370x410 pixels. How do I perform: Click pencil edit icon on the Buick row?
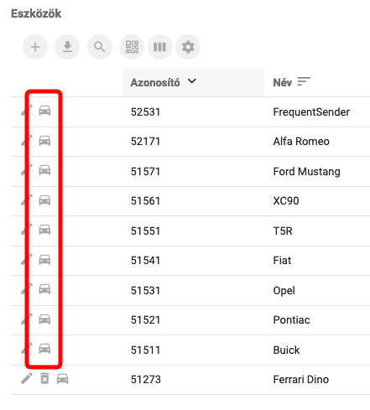tap(27, 348)
